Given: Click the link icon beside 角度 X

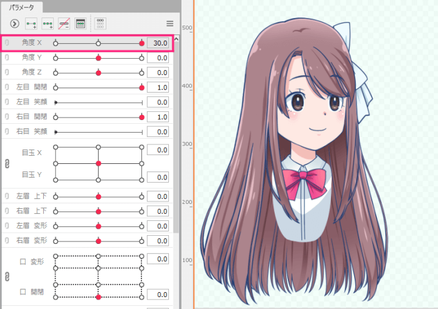Looking at the screenshot, I should point(7,43).
